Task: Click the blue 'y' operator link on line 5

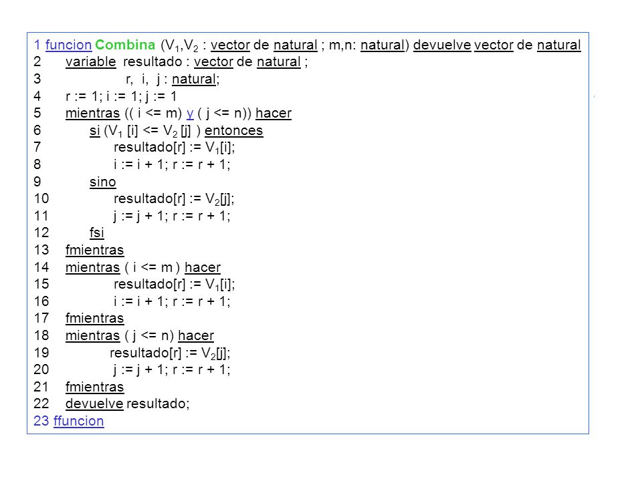Action: point(190,114)
